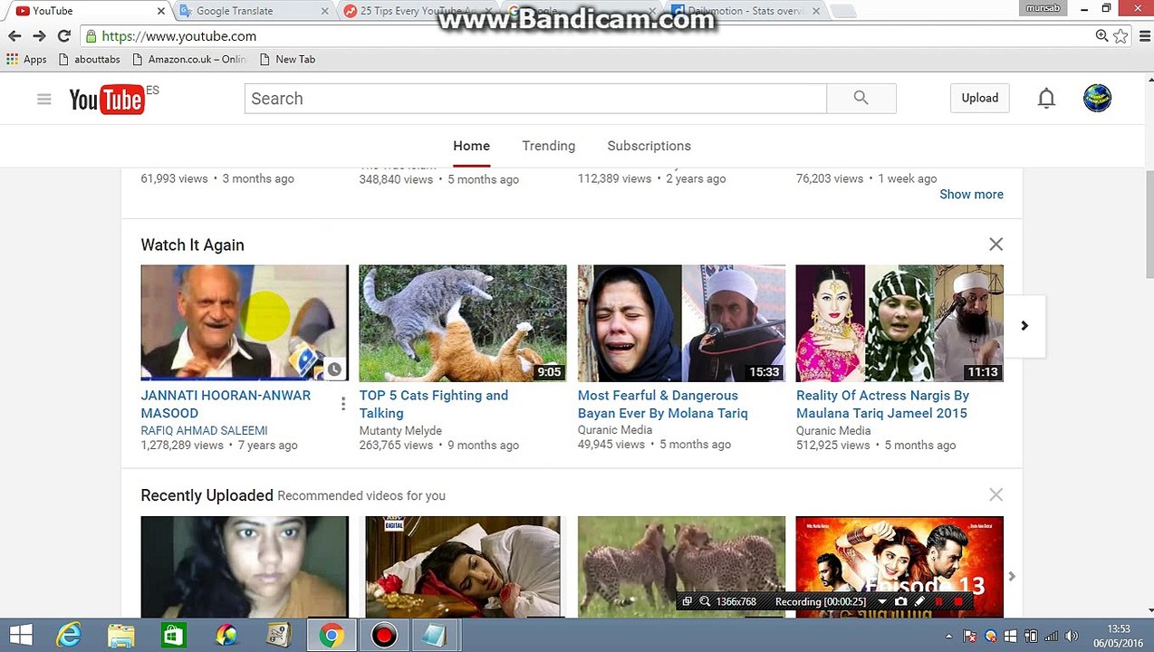Reload the current page

tap(63, 36)
